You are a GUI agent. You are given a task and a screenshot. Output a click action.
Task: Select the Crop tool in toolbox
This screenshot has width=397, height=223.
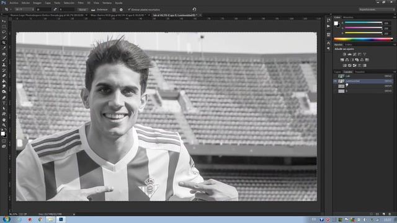click(x=4, y=43)
